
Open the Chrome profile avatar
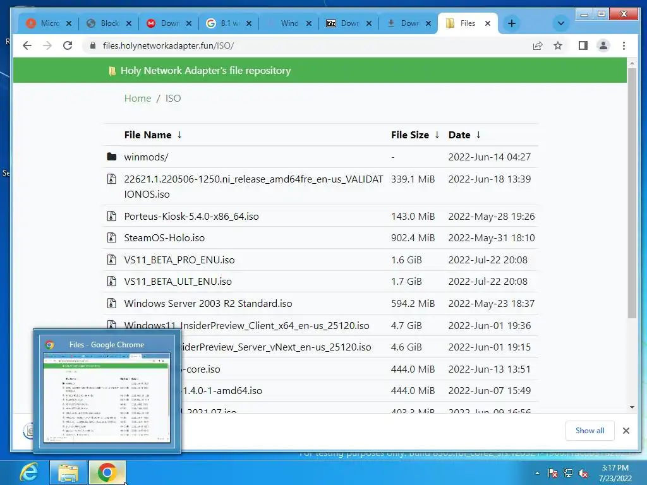coord(603,45)
